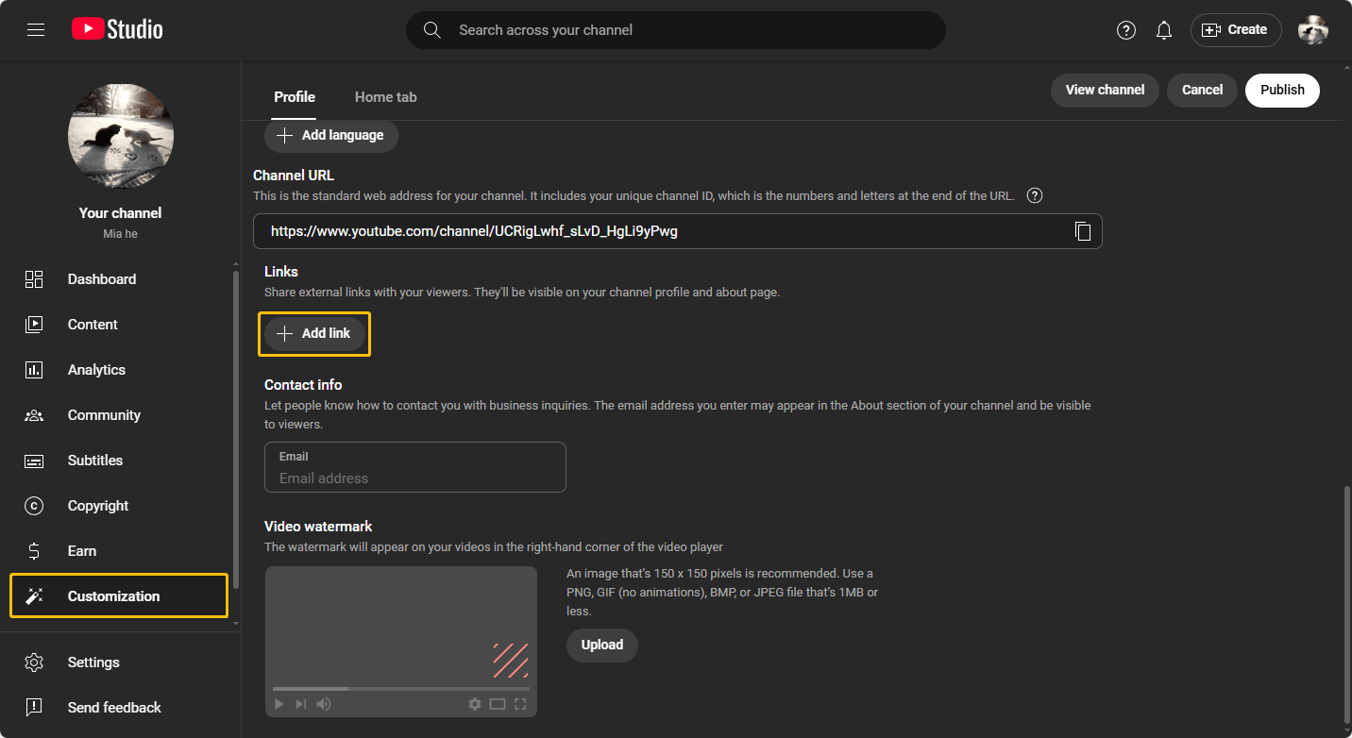The width and height of the screenshot is (1352, 738).
Task: Copy the channel URL with copy icon
Action: pos(1083,231)
